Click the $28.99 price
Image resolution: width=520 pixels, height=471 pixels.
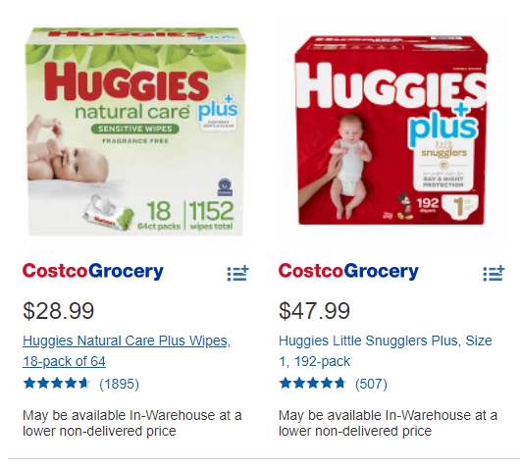point(58,311)
